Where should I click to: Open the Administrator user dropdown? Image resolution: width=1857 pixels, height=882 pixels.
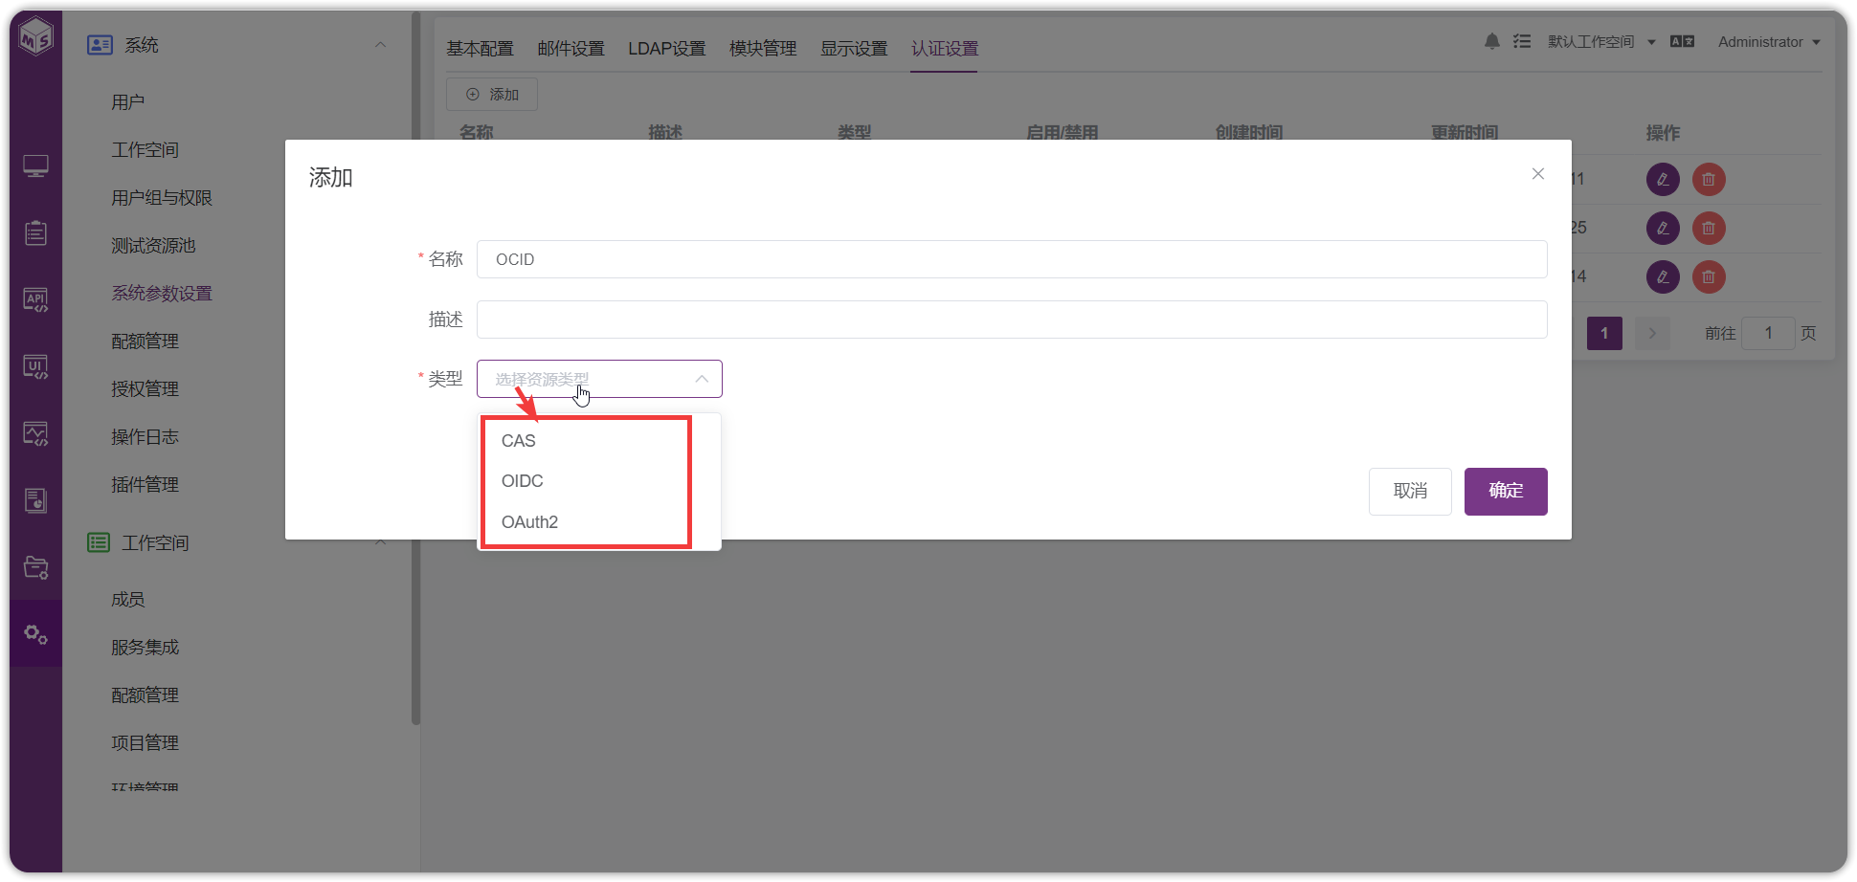[x=1769, y=42]
